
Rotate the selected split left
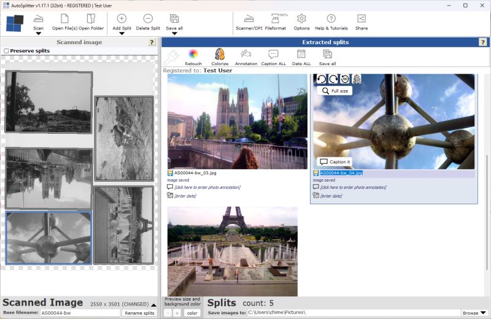[322, 79]
